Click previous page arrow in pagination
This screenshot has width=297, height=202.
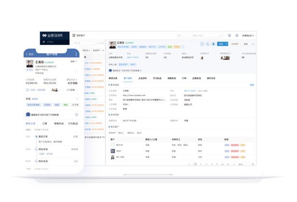189,164
